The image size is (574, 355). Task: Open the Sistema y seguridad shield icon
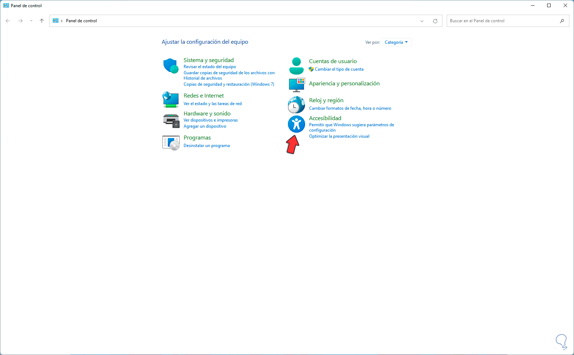(x=171, y=66)
